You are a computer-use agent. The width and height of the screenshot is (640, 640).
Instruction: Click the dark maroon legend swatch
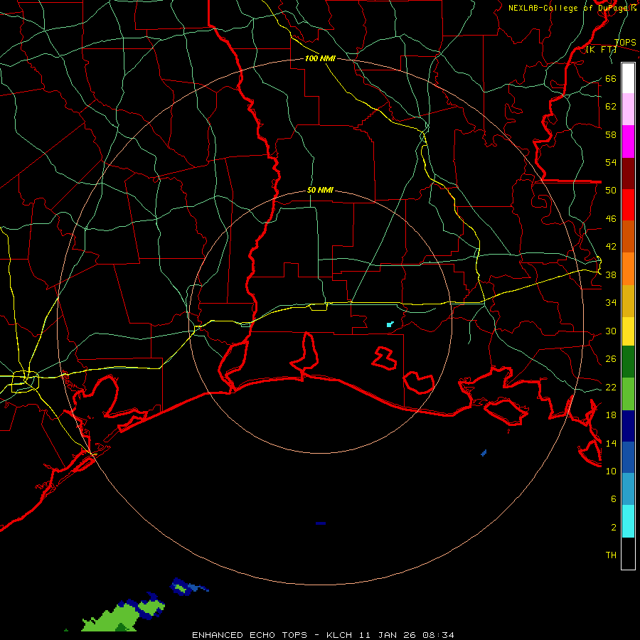628,174
